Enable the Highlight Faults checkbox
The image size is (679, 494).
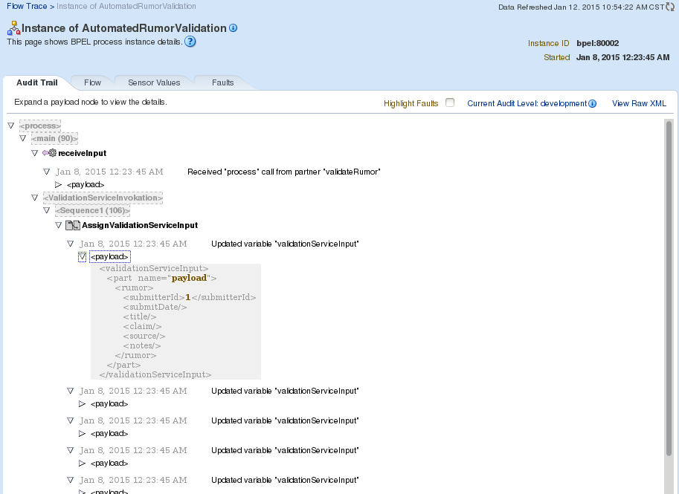click(x=449, y=103)
